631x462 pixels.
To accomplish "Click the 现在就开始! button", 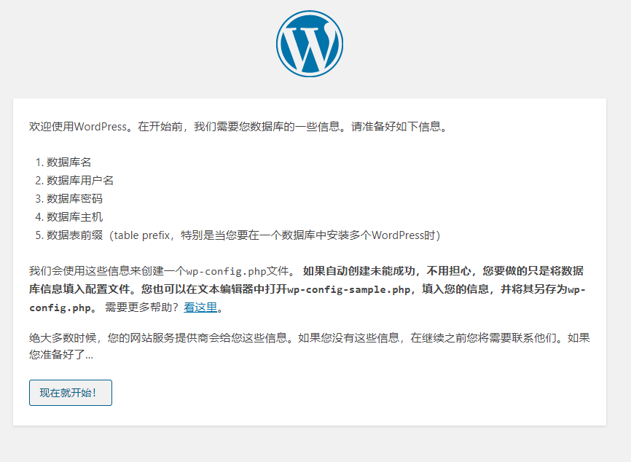I will (71, 393).
